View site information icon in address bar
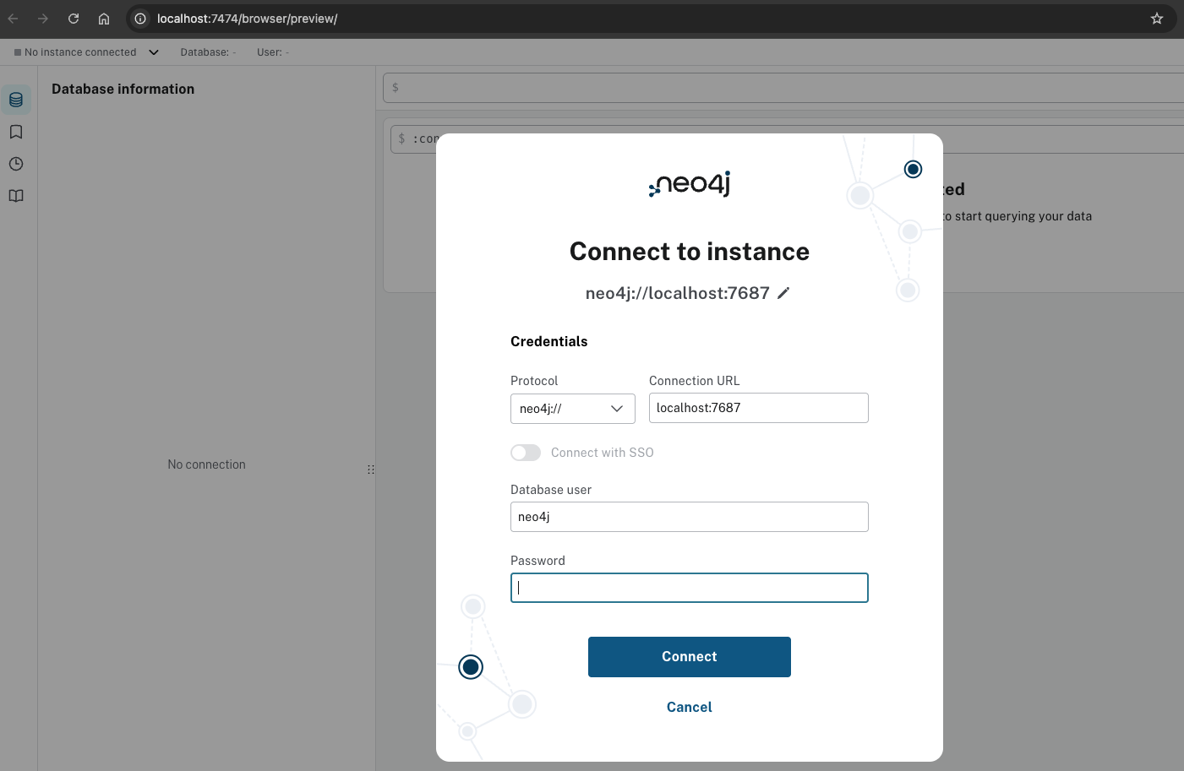 [x=141, y=19]
